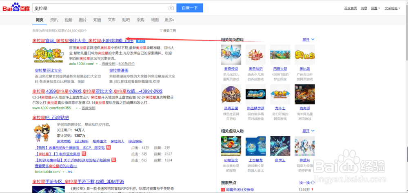The width and height of the screenshot is (408, 193).
Task: Open 奇灵王 character thumbnail
Action: pos(280,146)
